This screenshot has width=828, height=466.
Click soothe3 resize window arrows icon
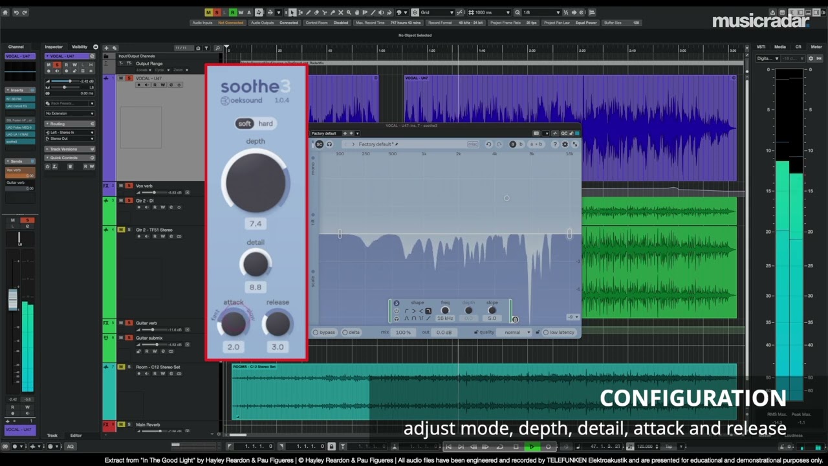click(x=574, y=144)
